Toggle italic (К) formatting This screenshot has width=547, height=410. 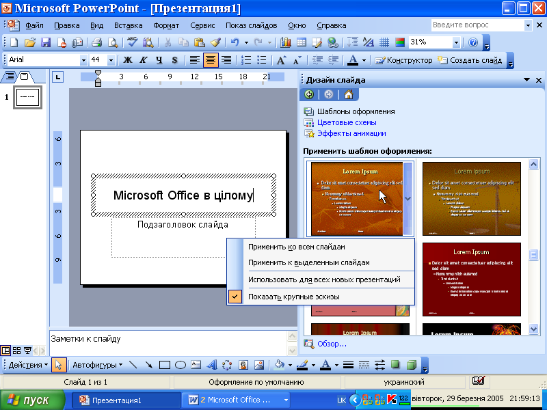144,60
